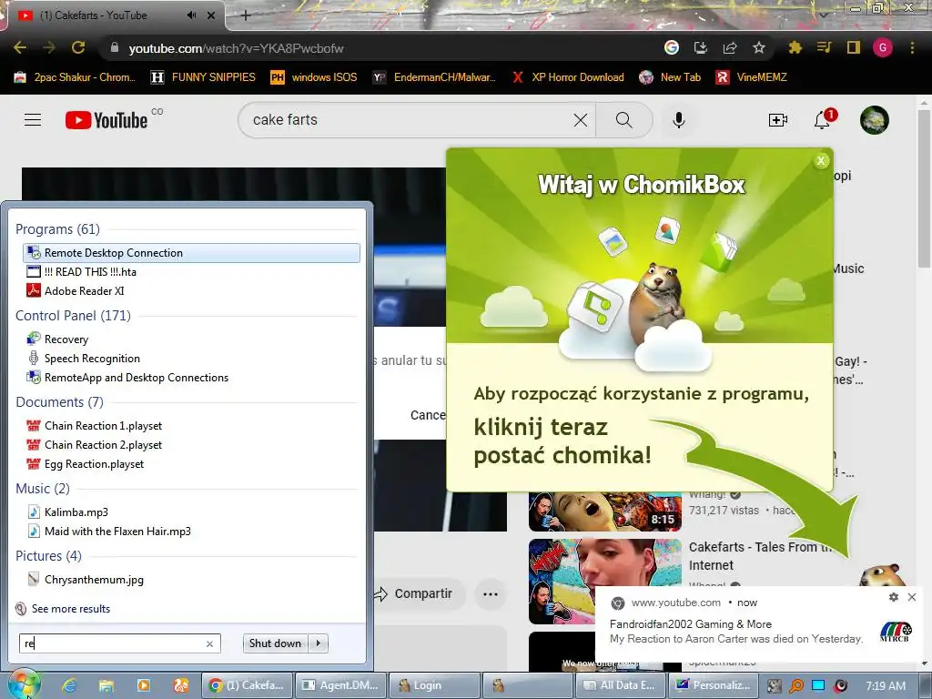Share this page via address bar icon

coord(730,48)
